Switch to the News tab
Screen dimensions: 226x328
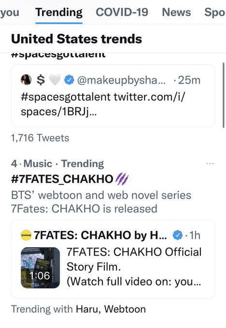point(176,12)
